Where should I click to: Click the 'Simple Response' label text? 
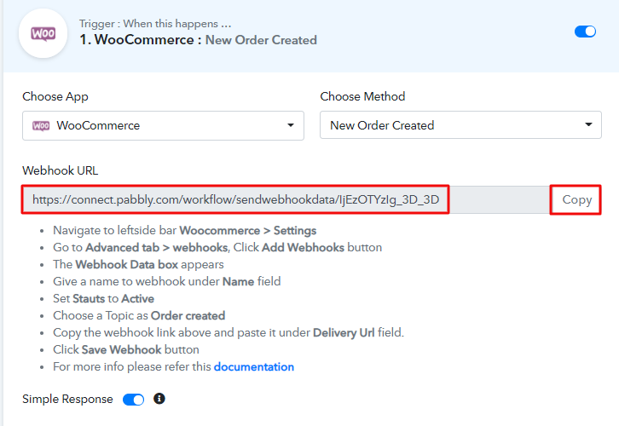[x=67, y=399]
